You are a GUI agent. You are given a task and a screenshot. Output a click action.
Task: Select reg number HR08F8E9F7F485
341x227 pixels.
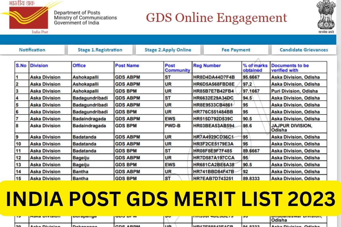point(213,151)
